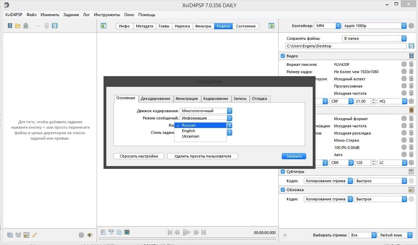Screen dimensions: 418x245
Task: Click the image icon in Обложка header
Action: pyautogui.click(x=411, y=190)
